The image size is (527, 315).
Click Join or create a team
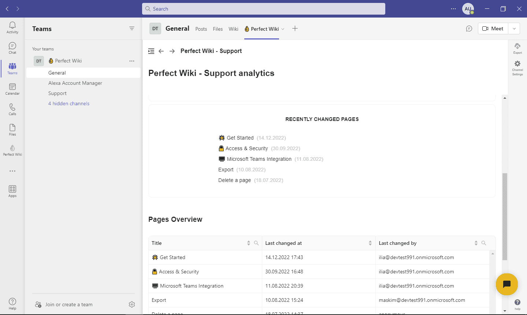[x=68, y=304]
